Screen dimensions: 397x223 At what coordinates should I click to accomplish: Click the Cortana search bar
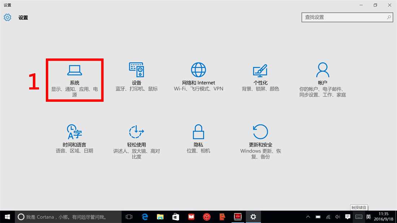click(x=68, y=217)
